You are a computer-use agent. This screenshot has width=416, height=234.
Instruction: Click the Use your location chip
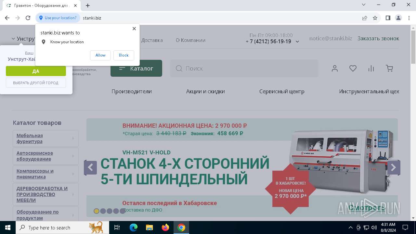(x=58, y=18)
